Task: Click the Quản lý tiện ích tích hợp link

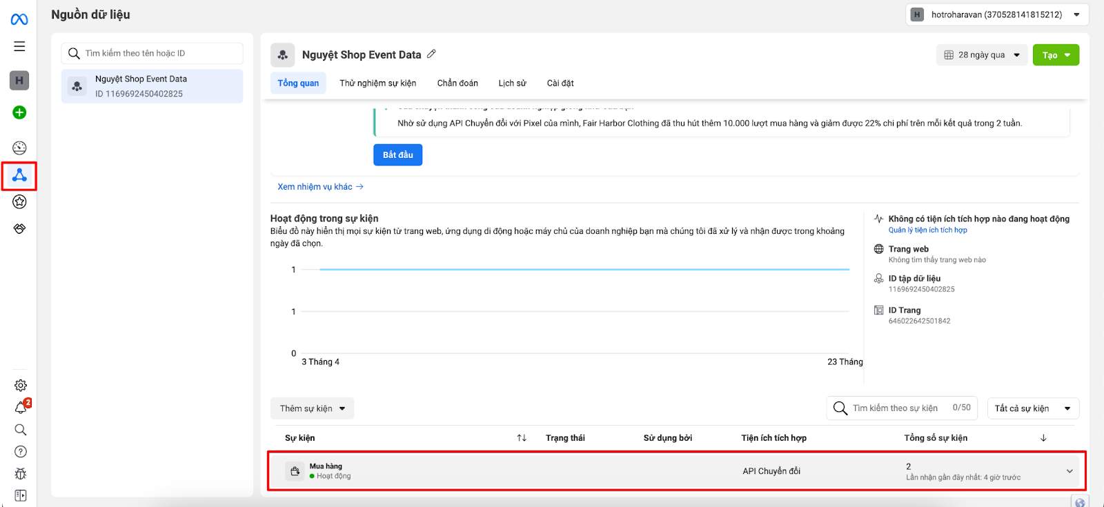Action: [927, 230]
